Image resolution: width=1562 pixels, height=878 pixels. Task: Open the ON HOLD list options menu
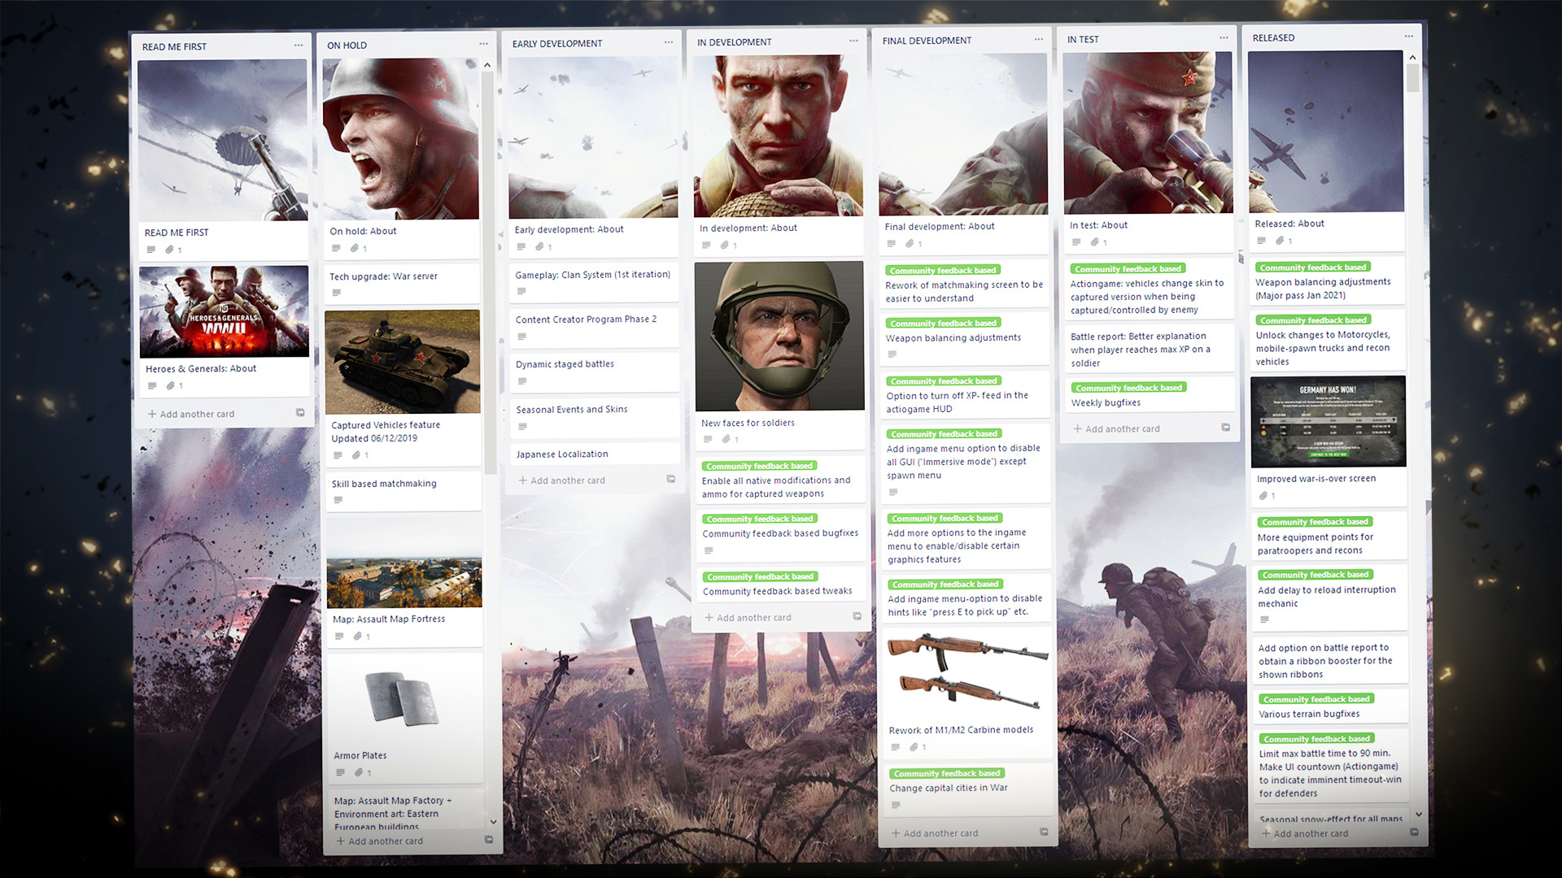(483, 44)
